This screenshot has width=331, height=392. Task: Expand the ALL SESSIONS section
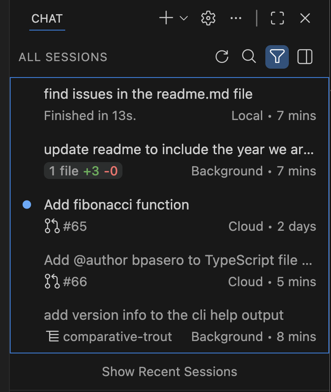63,57
